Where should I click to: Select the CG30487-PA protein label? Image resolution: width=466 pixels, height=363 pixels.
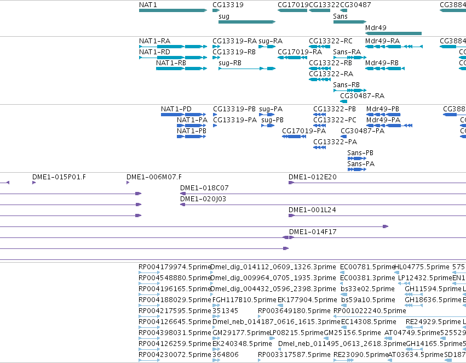coord(363,131)
